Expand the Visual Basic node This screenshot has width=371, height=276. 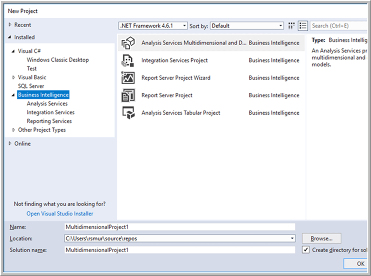tap(14, 77)
